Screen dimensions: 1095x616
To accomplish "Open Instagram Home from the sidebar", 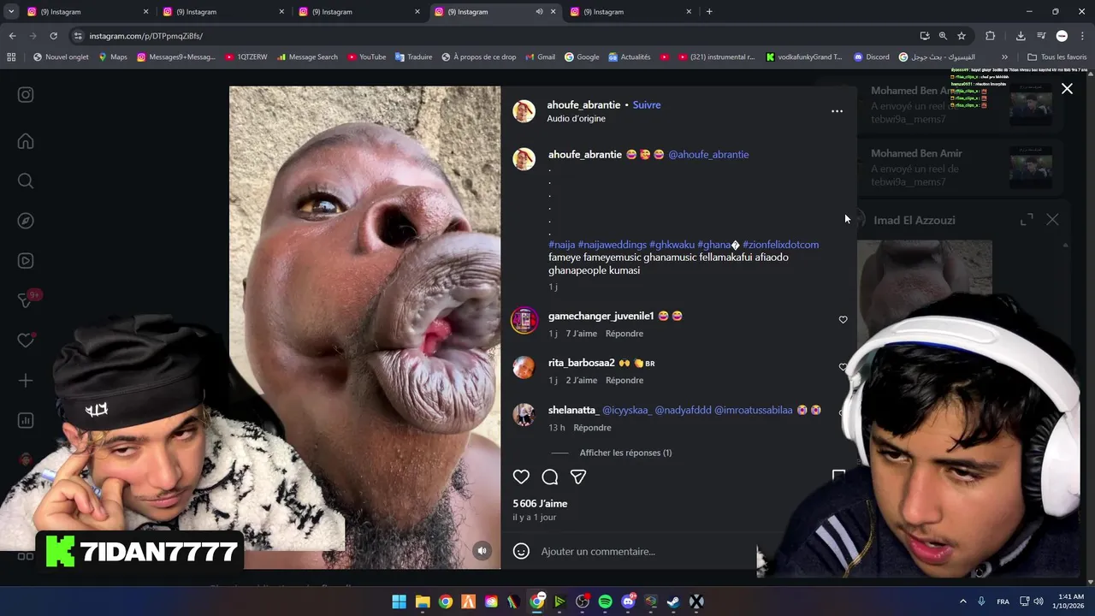I will click(x=26, y=141).
